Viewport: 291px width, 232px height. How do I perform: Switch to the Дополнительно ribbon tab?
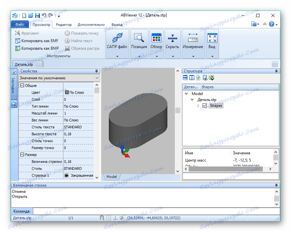click(x=91, y=25)
